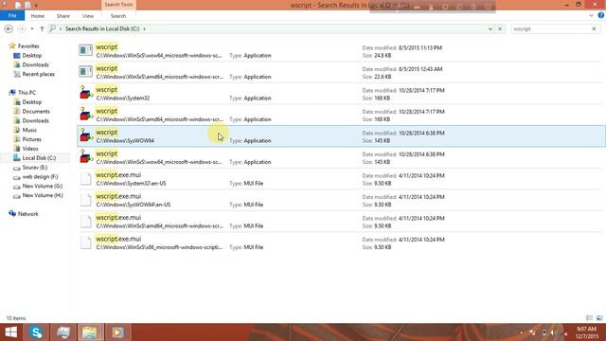Open Help question mark icon
Screen dimensions: 606x341
[x=601, y=15]
